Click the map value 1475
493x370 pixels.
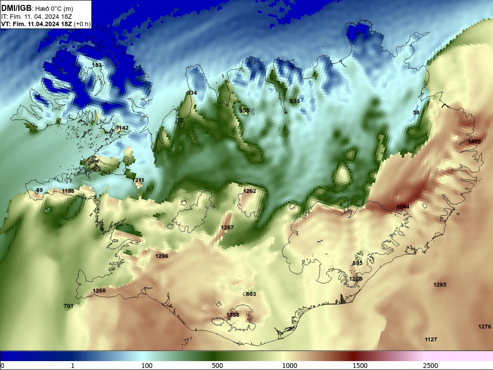coord(474,142)
